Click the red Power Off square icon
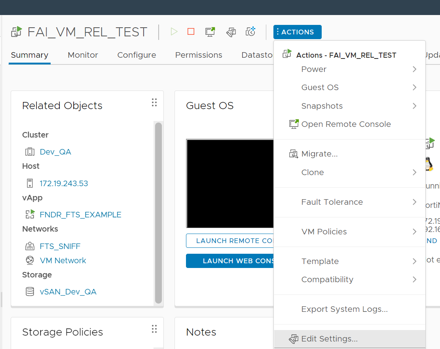 pyautogui.click(x=191, y=32)
